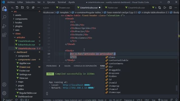The image size is (180, 101).
Task: Switch to CrearArticulo.vue editor tab
Action: (x=135, y=8)
